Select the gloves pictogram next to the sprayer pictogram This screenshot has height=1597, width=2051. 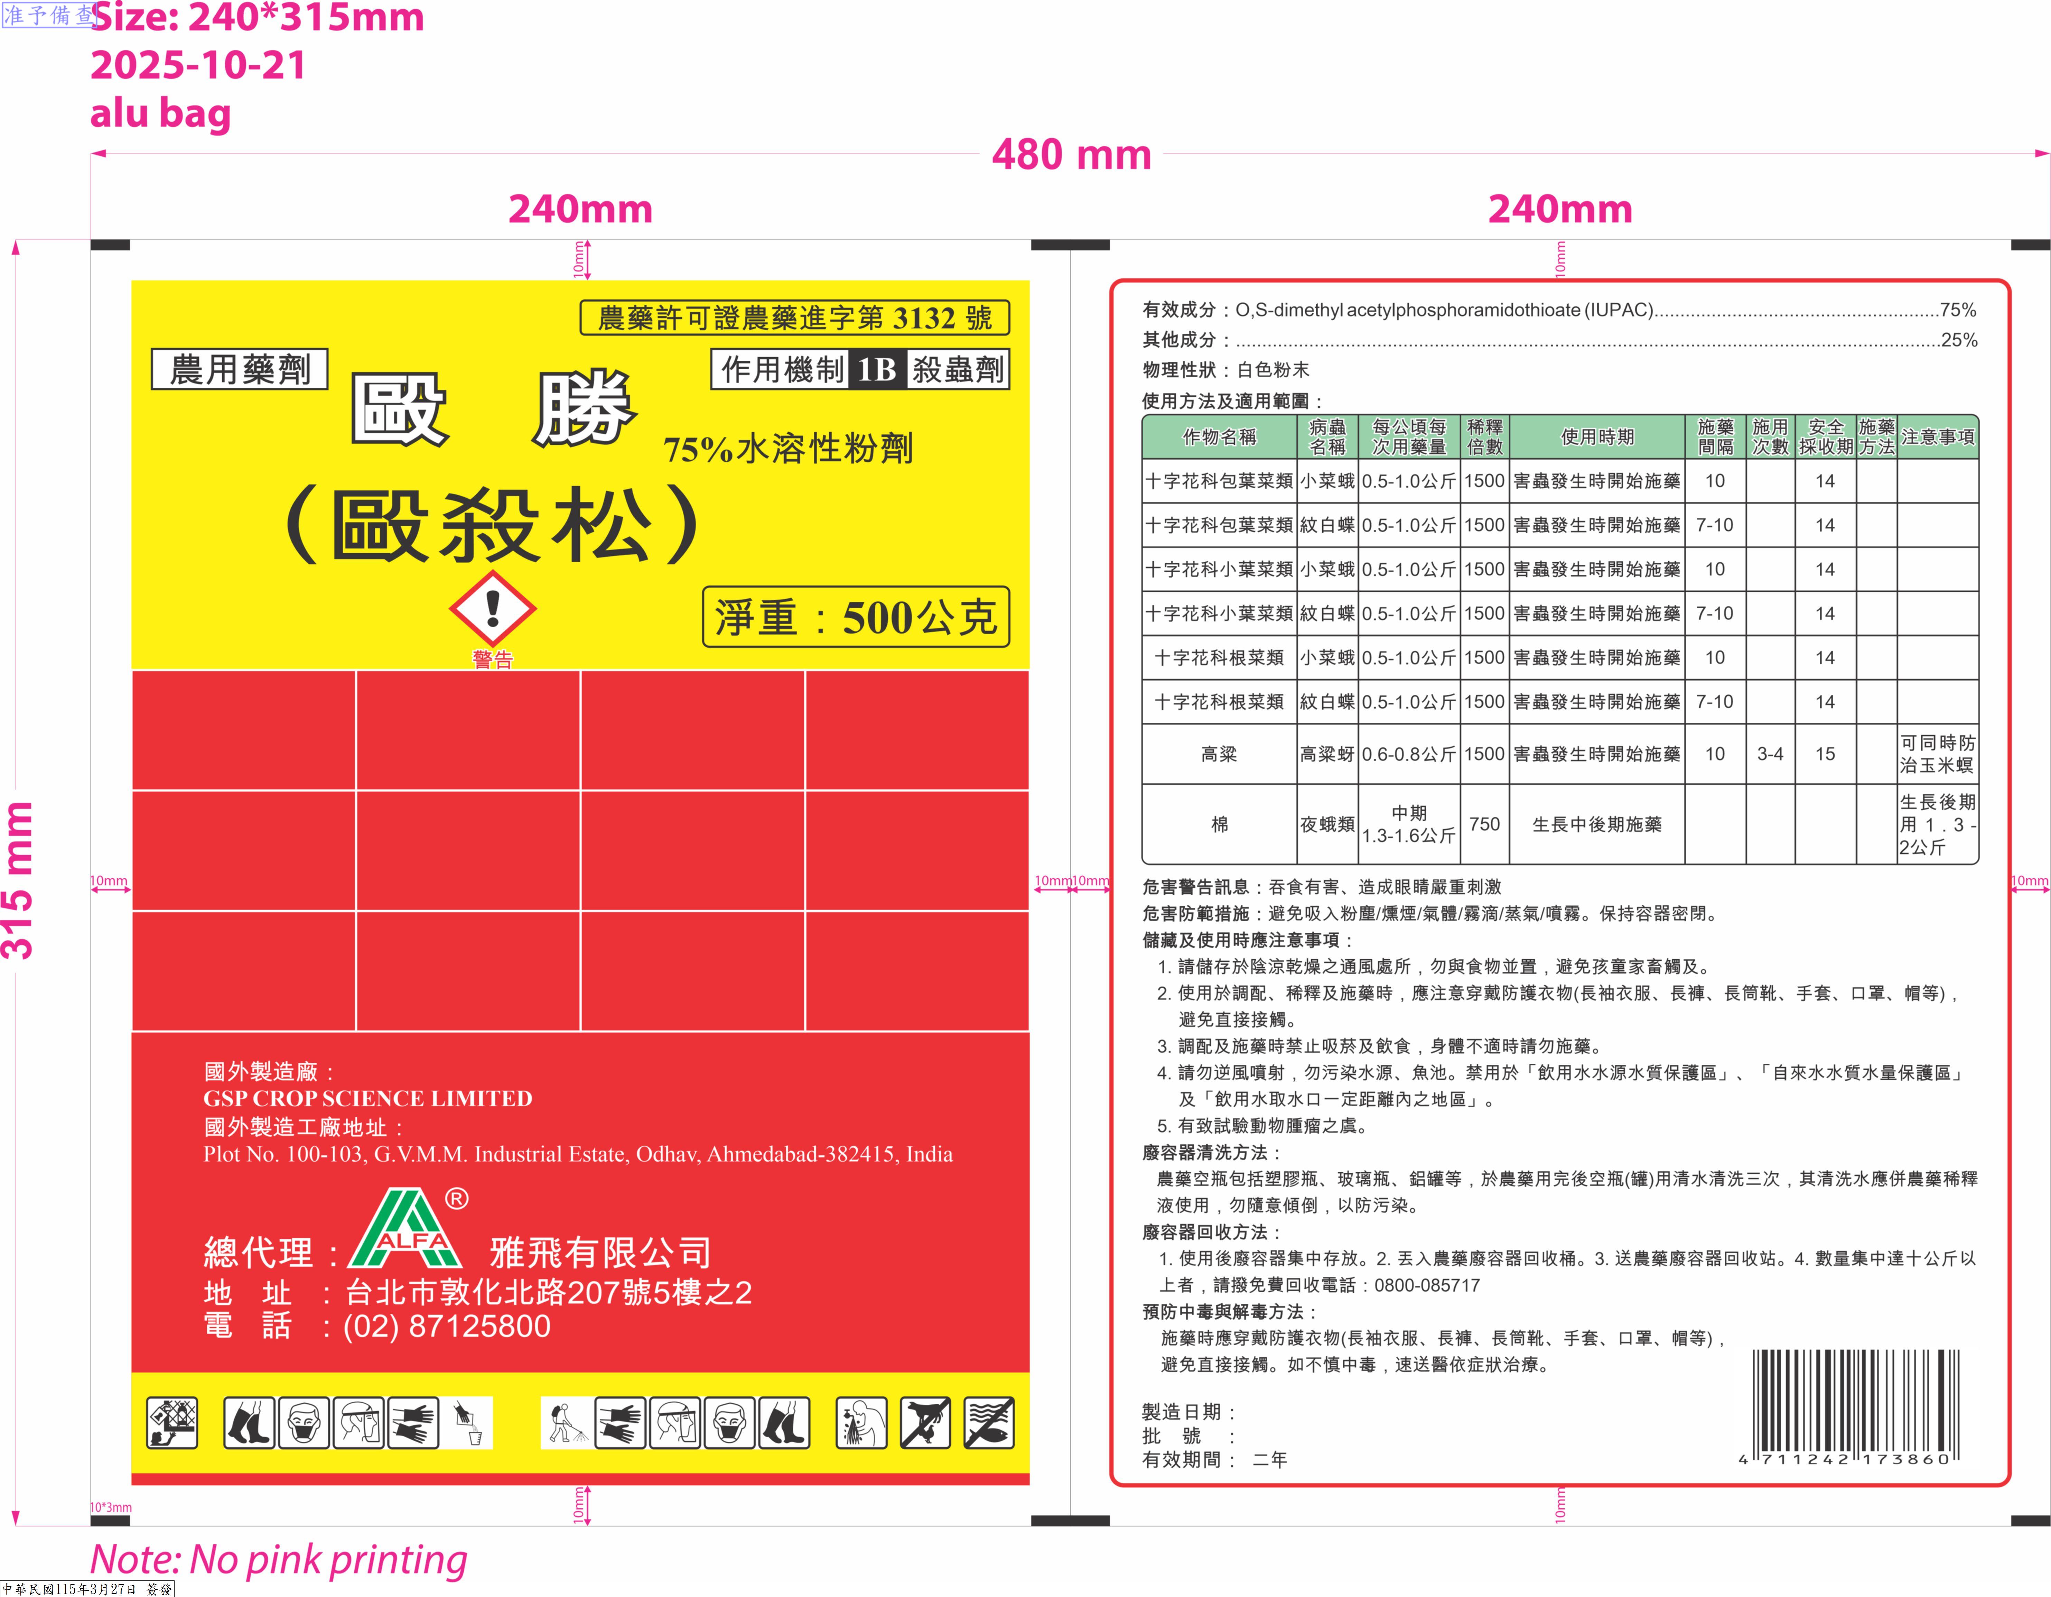click(621, 1422)
